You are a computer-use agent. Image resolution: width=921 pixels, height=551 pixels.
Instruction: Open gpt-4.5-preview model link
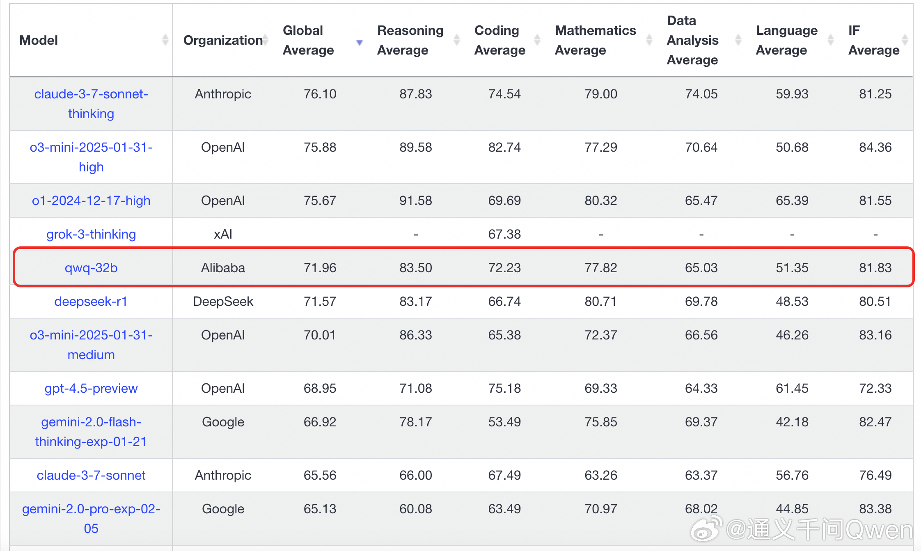[x=91, y=388]
